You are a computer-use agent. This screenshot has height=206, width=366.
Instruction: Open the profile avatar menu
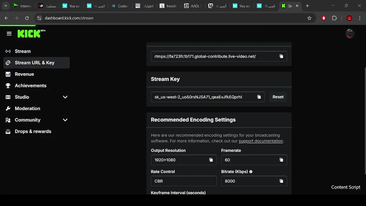coord(350,34)
